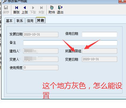The height and width of the screenshot is (108, 126).
Task: Click the 保存 save floppy disk icon
Action: [x=6, y=8]
